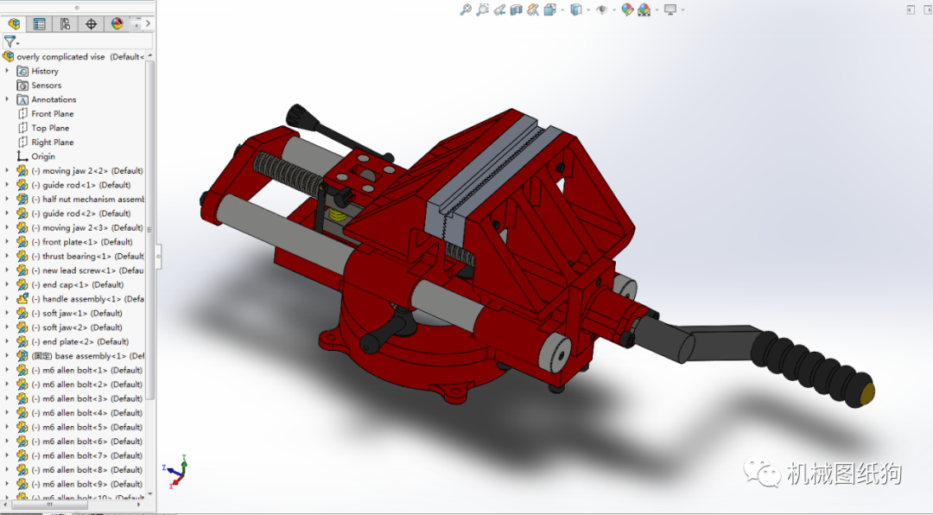Click the Origin feature in the tree

(41, 156)
